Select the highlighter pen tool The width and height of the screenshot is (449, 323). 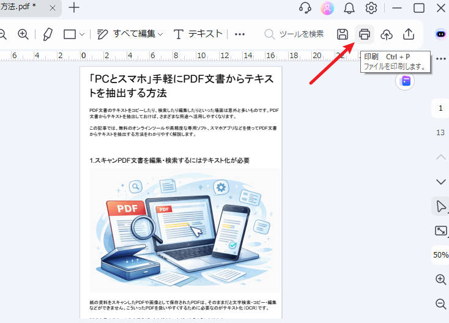(x=48, y=34)
